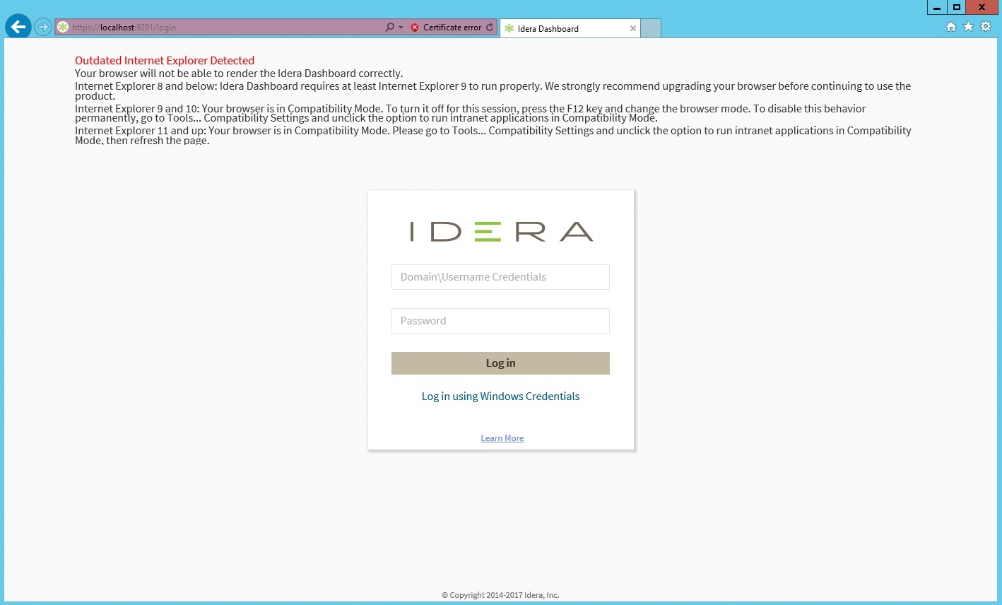Close the Internet Explorer window
Viewport: 1002px width, 605px height.
982,7
